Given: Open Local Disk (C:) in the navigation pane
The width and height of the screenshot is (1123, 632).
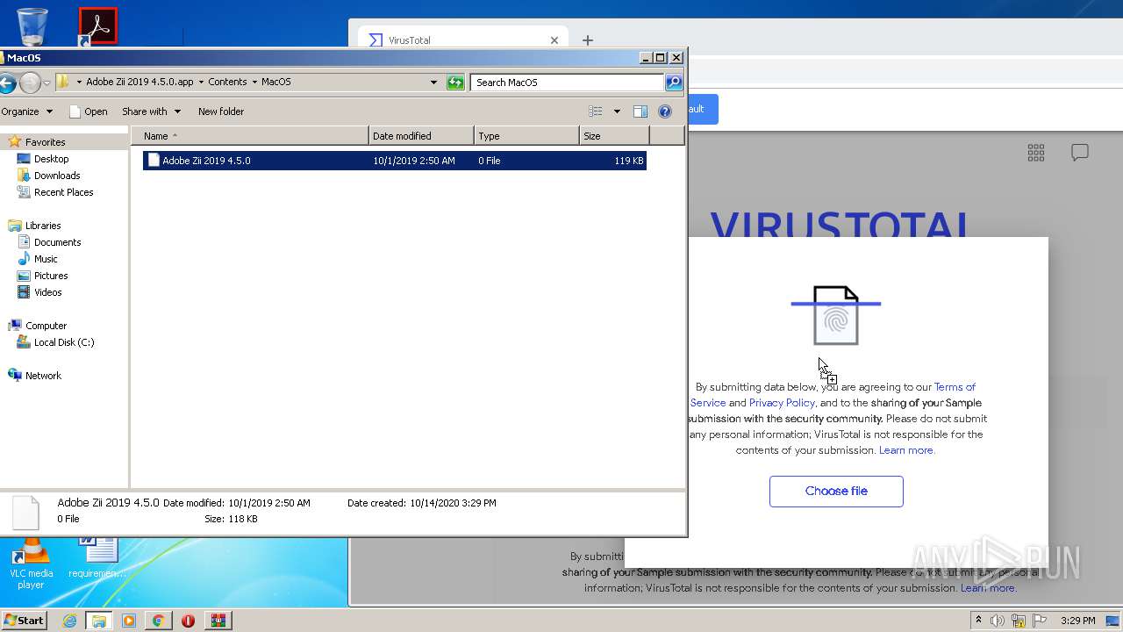Looking at the screenshot, I should tap(64, 342).
